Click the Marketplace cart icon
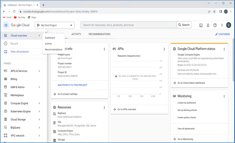The image size is (235, 143). pyautogui.click(x=6, y=95)
